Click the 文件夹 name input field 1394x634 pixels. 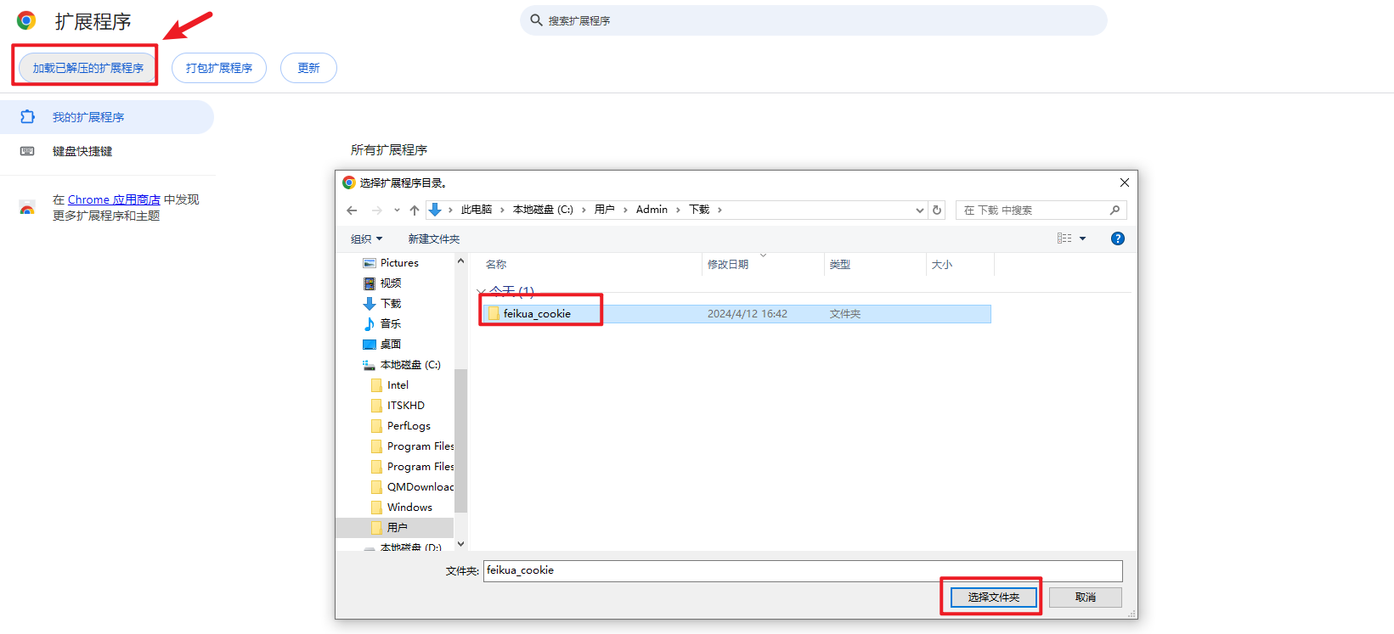[x=803, y=570]
